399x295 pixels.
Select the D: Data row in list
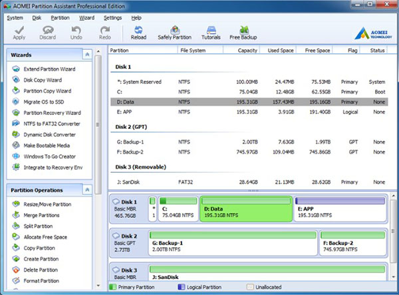tap(249, 102)
